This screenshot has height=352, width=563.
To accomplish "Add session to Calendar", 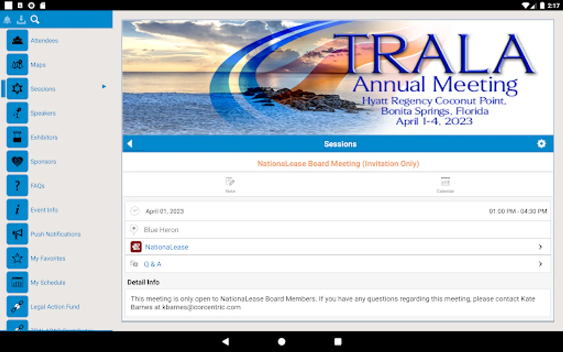I will pyautogui.click(x=445, y=185).
